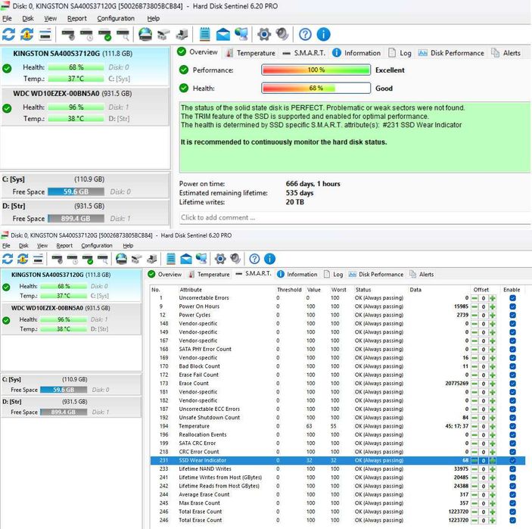Open the blue notepad report icon, Overview window

[204, 34]
